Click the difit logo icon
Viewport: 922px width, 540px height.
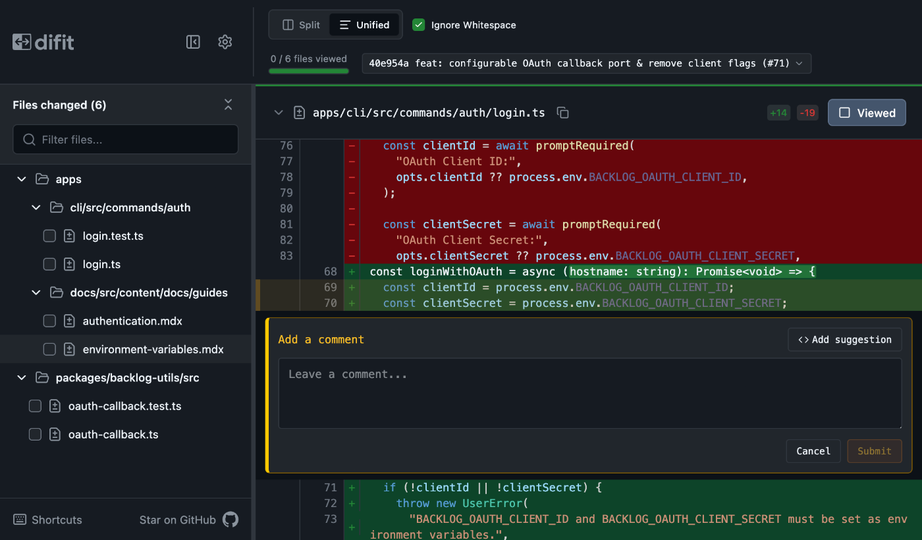pos(22,42)
